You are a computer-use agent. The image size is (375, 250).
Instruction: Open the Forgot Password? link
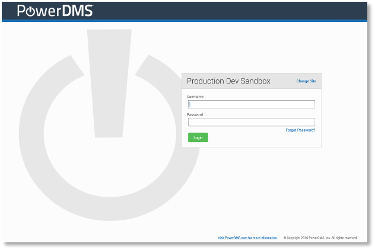300,130
